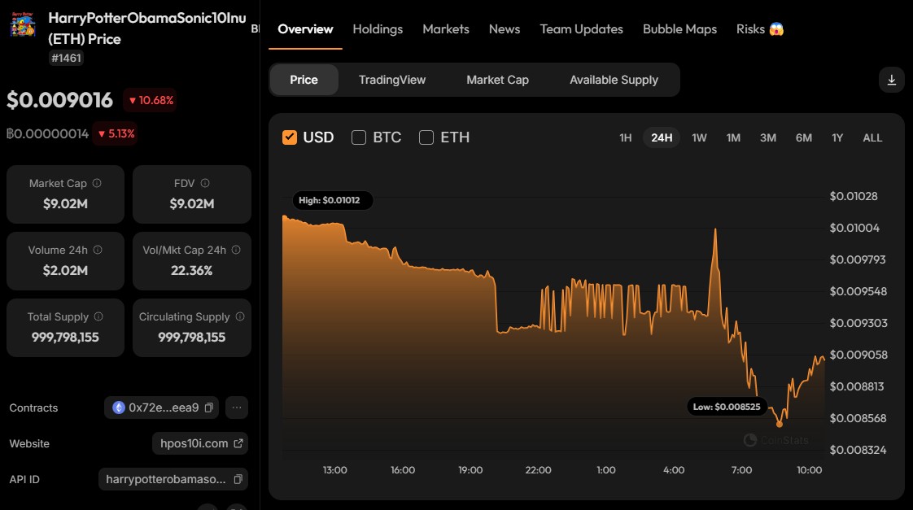913x510 pixels.
Task: Click the 22:00 x-axis time label
Action: coord(538,470)
